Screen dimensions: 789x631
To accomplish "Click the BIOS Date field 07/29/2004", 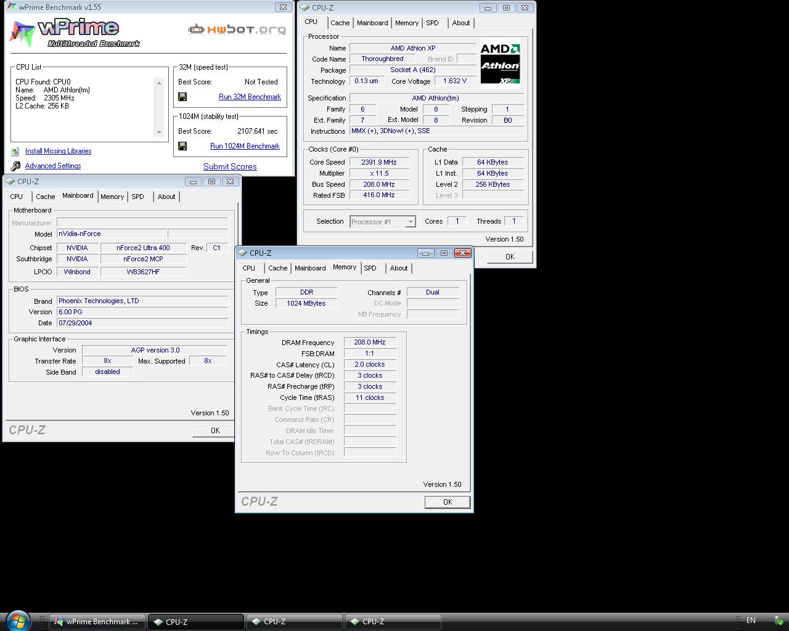I will coord(142,323).
